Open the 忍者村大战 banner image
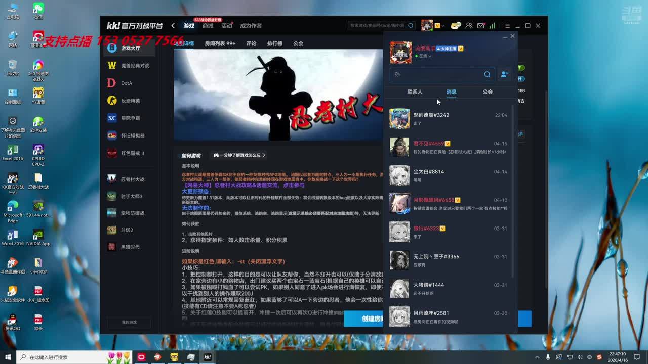Screen dimensions: 648x364 click(x=278, y=95)
